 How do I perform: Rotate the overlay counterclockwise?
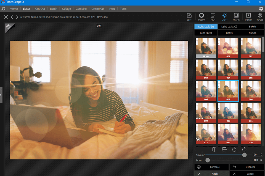(x=234, y=149)
